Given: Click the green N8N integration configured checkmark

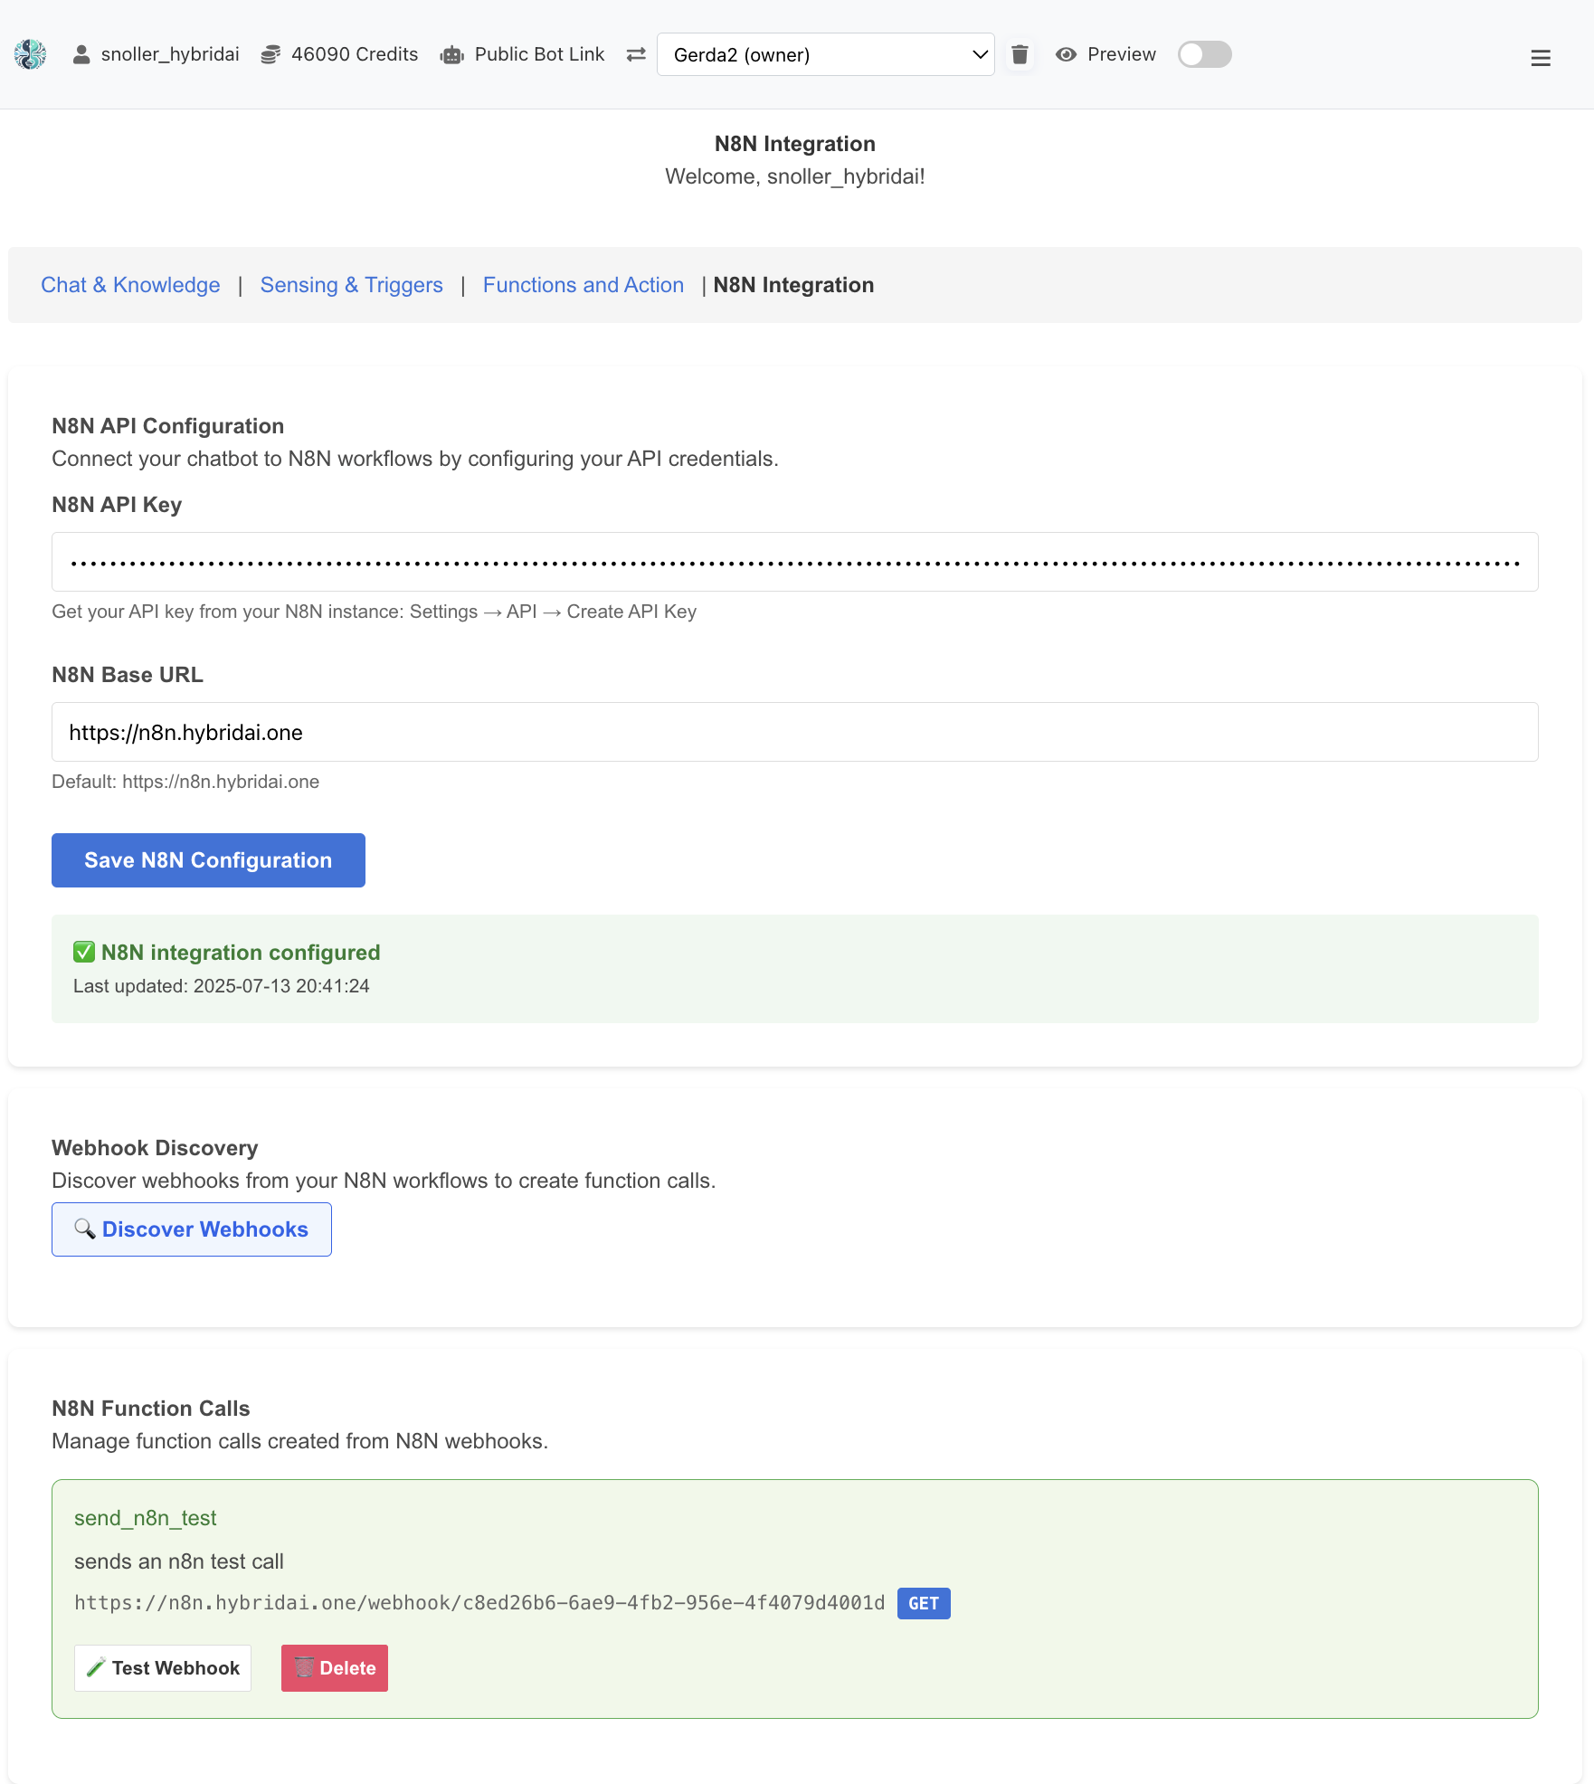Looking at the screenshot, I should point(84,951).
